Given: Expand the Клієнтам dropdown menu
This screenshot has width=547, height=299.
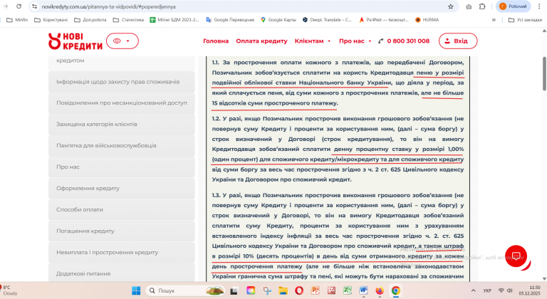Looking at the screenshot, I should tap(313, 41).
